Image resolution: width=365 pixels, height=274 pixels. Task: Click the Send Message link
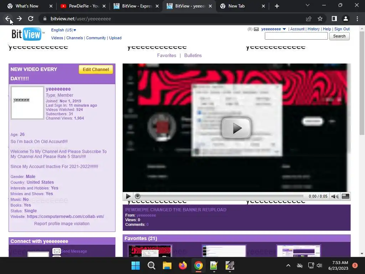tap(74, 251)
